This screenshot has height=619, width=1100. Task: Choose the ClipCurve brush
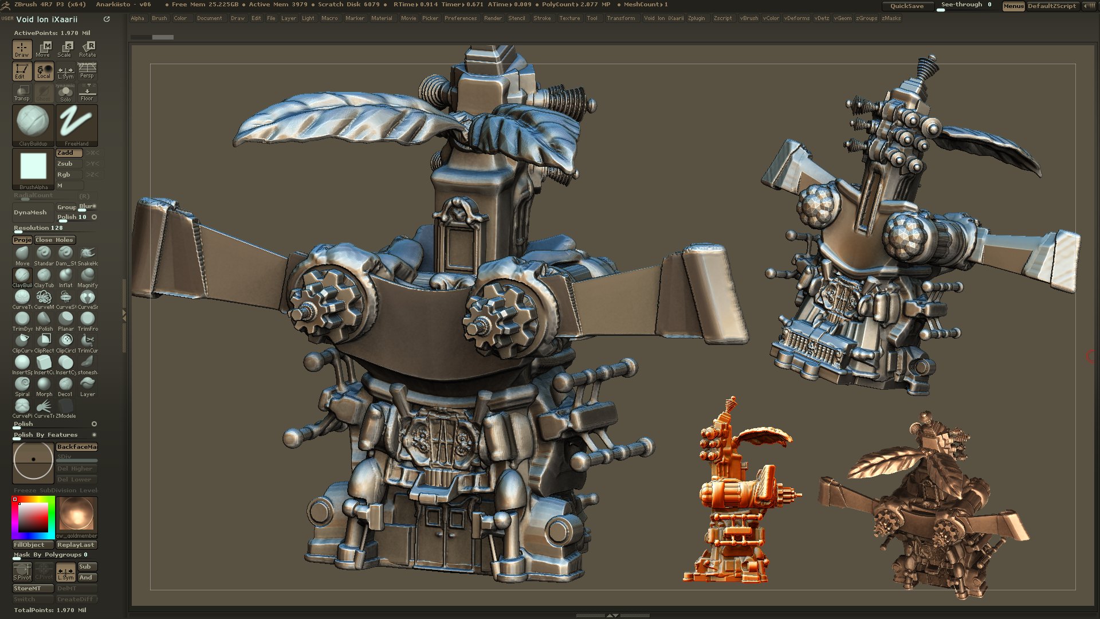point(22,340)
